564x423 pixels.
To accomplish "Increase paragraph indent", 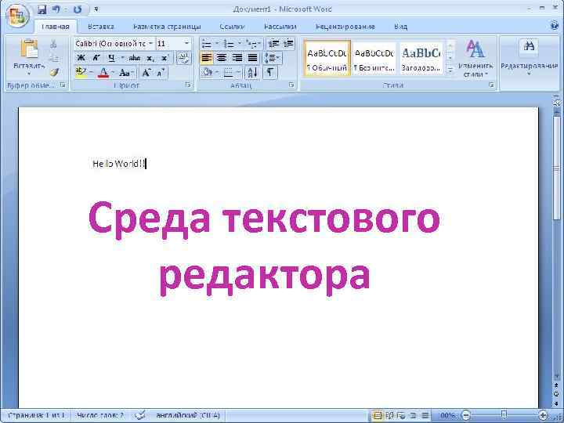I will click(288, 44).
